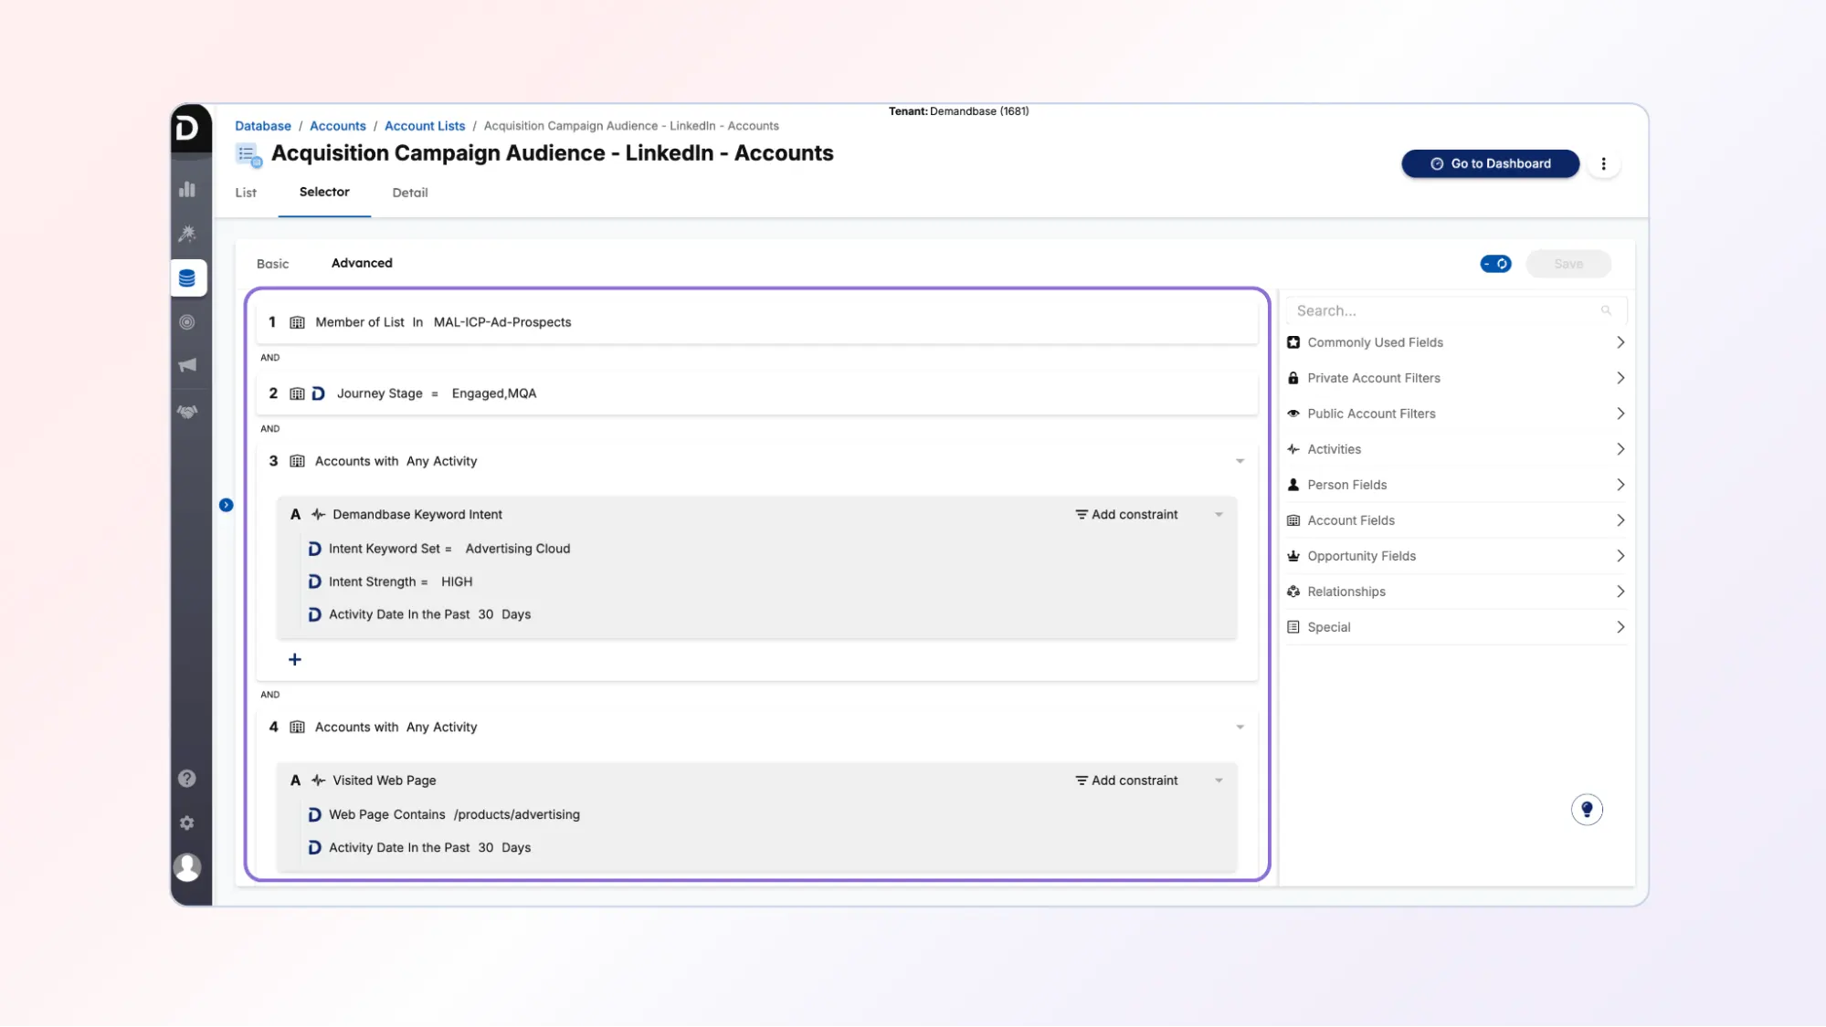Image resolution: width=1826 pixels, height=1027 pixels.
Task: Switch to the Detail tab
Action: [x=410, y=193]
